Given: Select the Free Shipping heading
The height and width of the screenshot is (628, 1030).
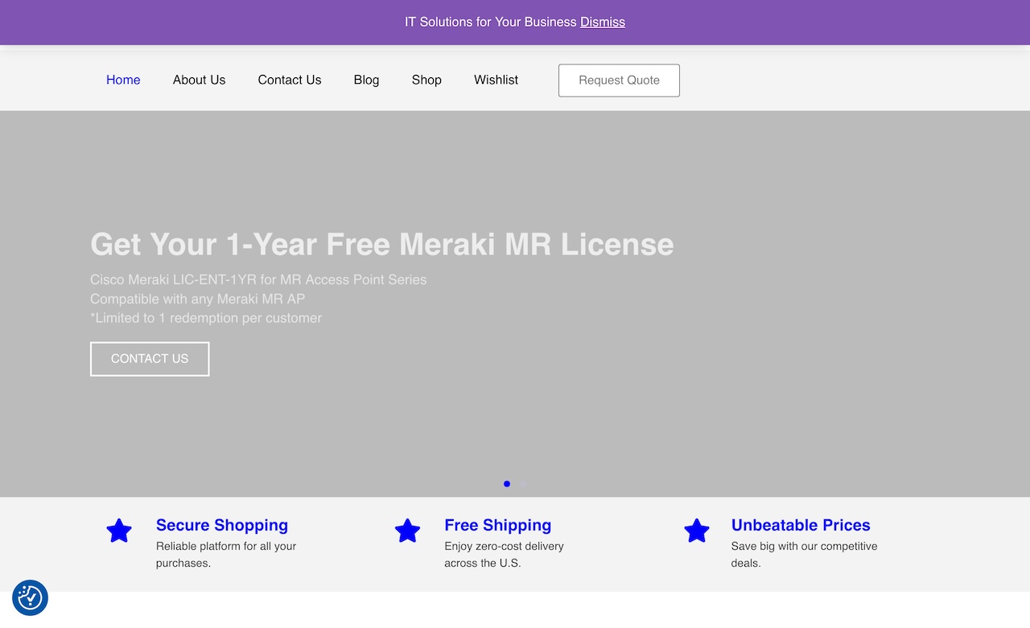Looking at the screenshot, I should [497, 525].
